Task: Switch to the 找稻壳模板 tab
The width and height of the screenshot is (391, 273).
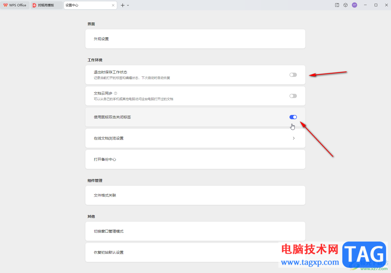Action: (x=47, y=5)
